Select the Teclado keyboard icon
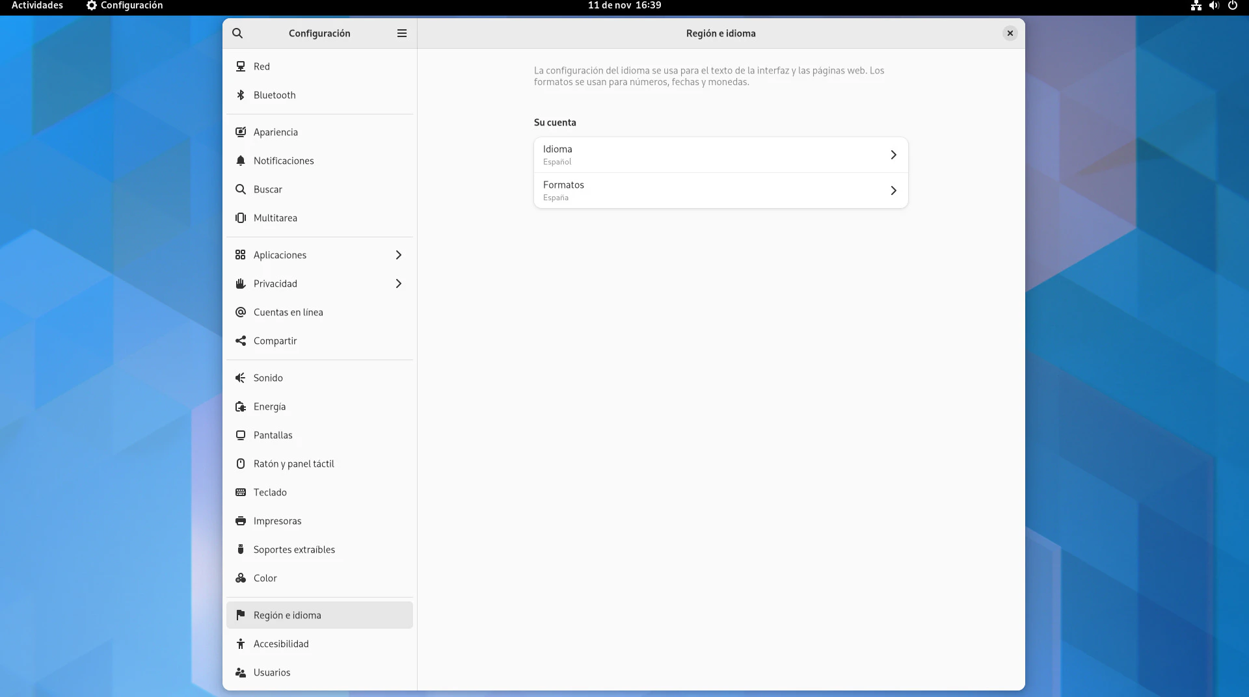Viewport: 1249px width, 697px height. pyautogui.click(x=241, y=492)
